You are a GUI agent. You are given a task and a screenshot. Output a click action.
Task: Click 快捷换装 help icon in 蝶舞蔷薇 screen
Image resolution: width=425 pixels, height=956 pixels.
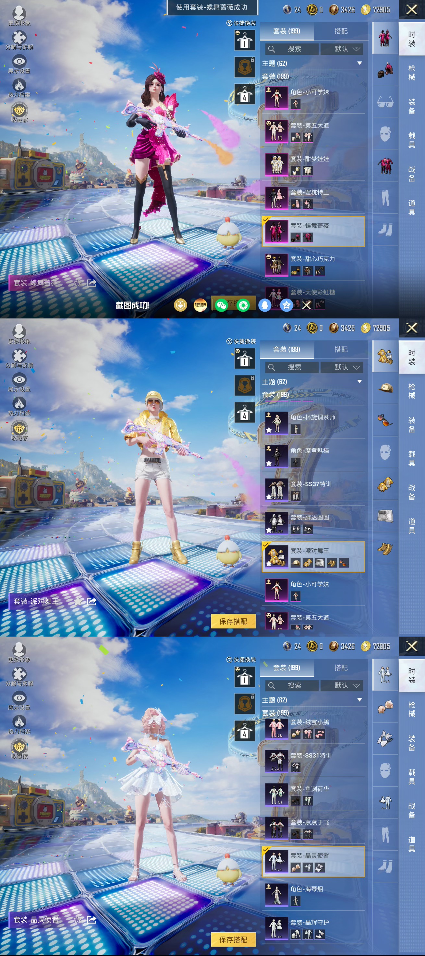(x=229, y=23)
